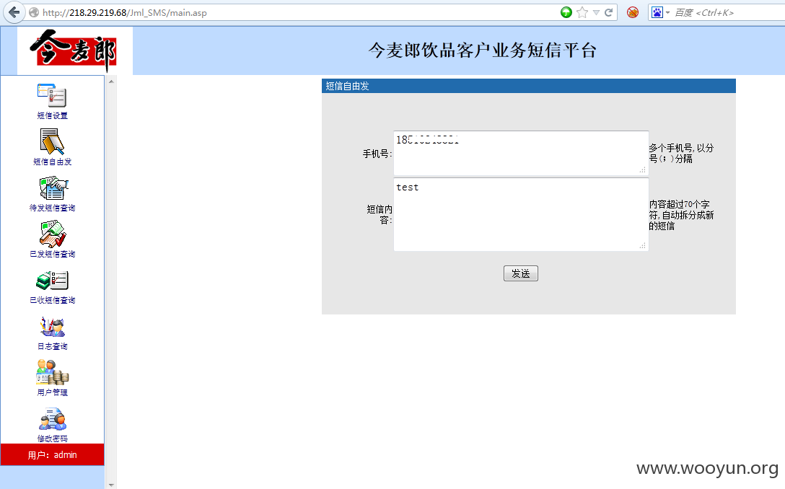Click the 已发短信查询 text link
The height and width of the screenshot is (489, 785).
tap(52, 254)
